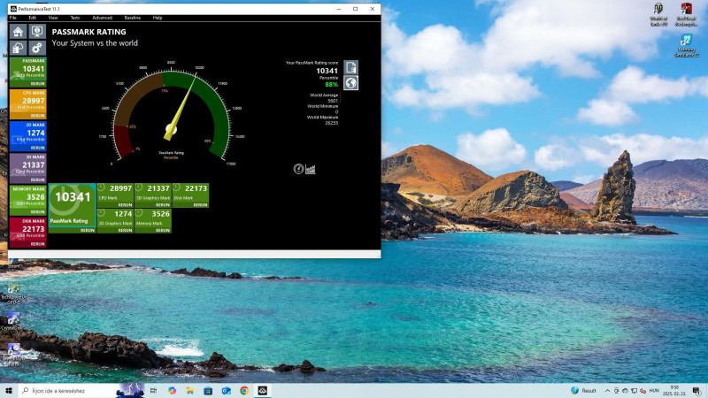Viewport: 708px width, 398px height.
Task: Click RERUN on the summary 3D Graphics Mark tile
Action: (x=163, y=205)
